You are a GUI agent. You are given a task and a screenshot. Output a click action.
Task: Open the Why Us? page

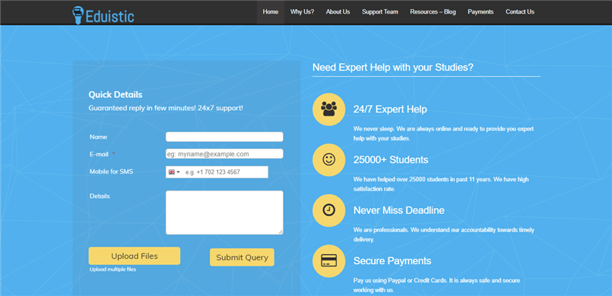(302, 12)
